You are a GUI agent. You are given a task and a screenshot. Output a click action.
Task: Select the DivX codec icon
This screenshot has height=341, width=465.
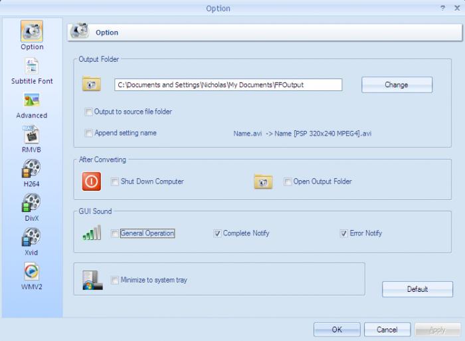click(x=31, y=203)
